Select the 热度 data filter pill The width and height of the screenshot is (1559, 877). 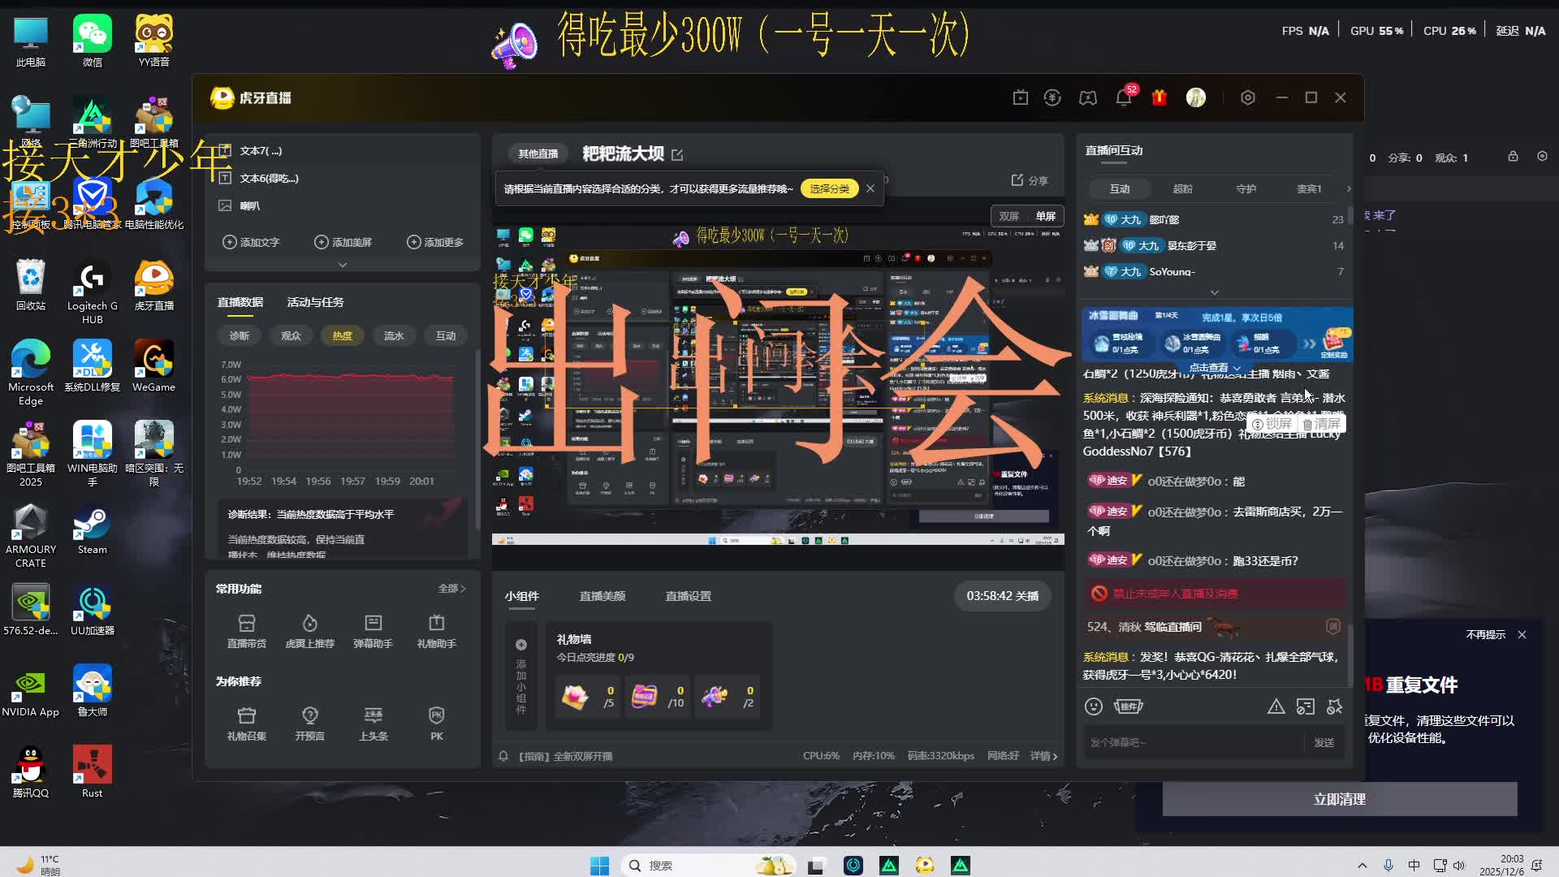(342, 335)
